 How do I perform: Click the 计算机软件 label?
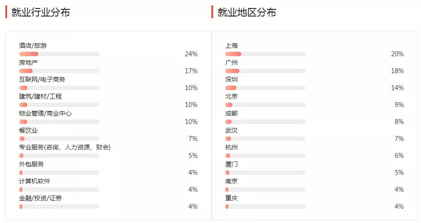[34, 181]
